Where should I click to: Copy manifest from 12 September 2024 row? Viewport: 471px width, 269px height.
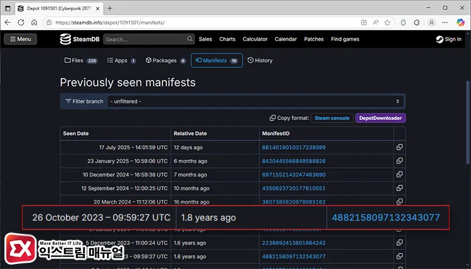coord(399,188)
